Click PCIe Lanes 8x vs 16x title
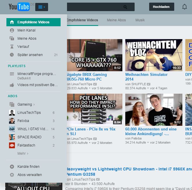This screenshot has width=192, height=190. [x=91, y=131]
